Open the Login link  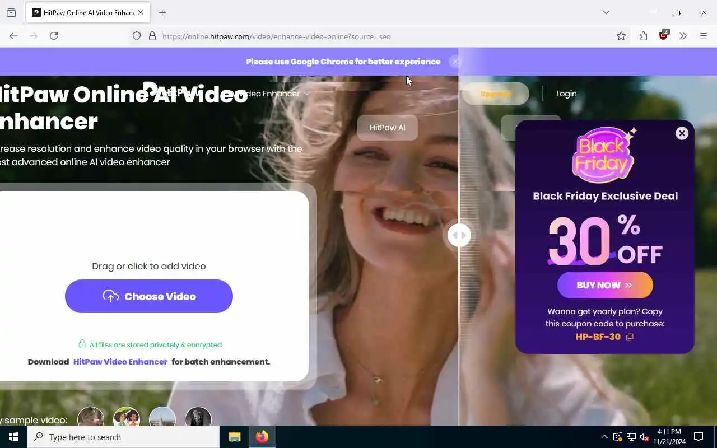pos(566,94)
